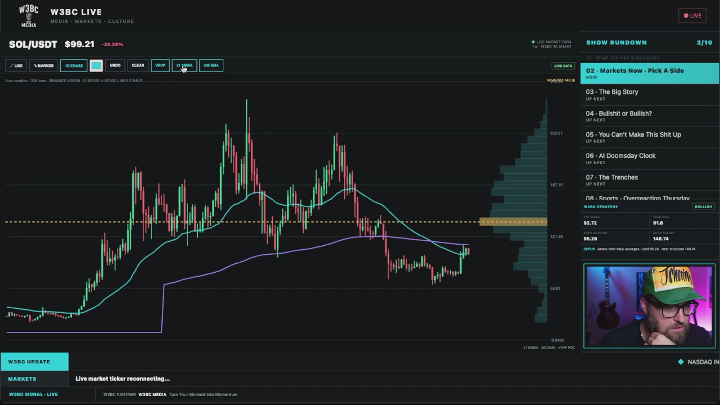Click the SOL/USDT pair title

coord(33,44)
